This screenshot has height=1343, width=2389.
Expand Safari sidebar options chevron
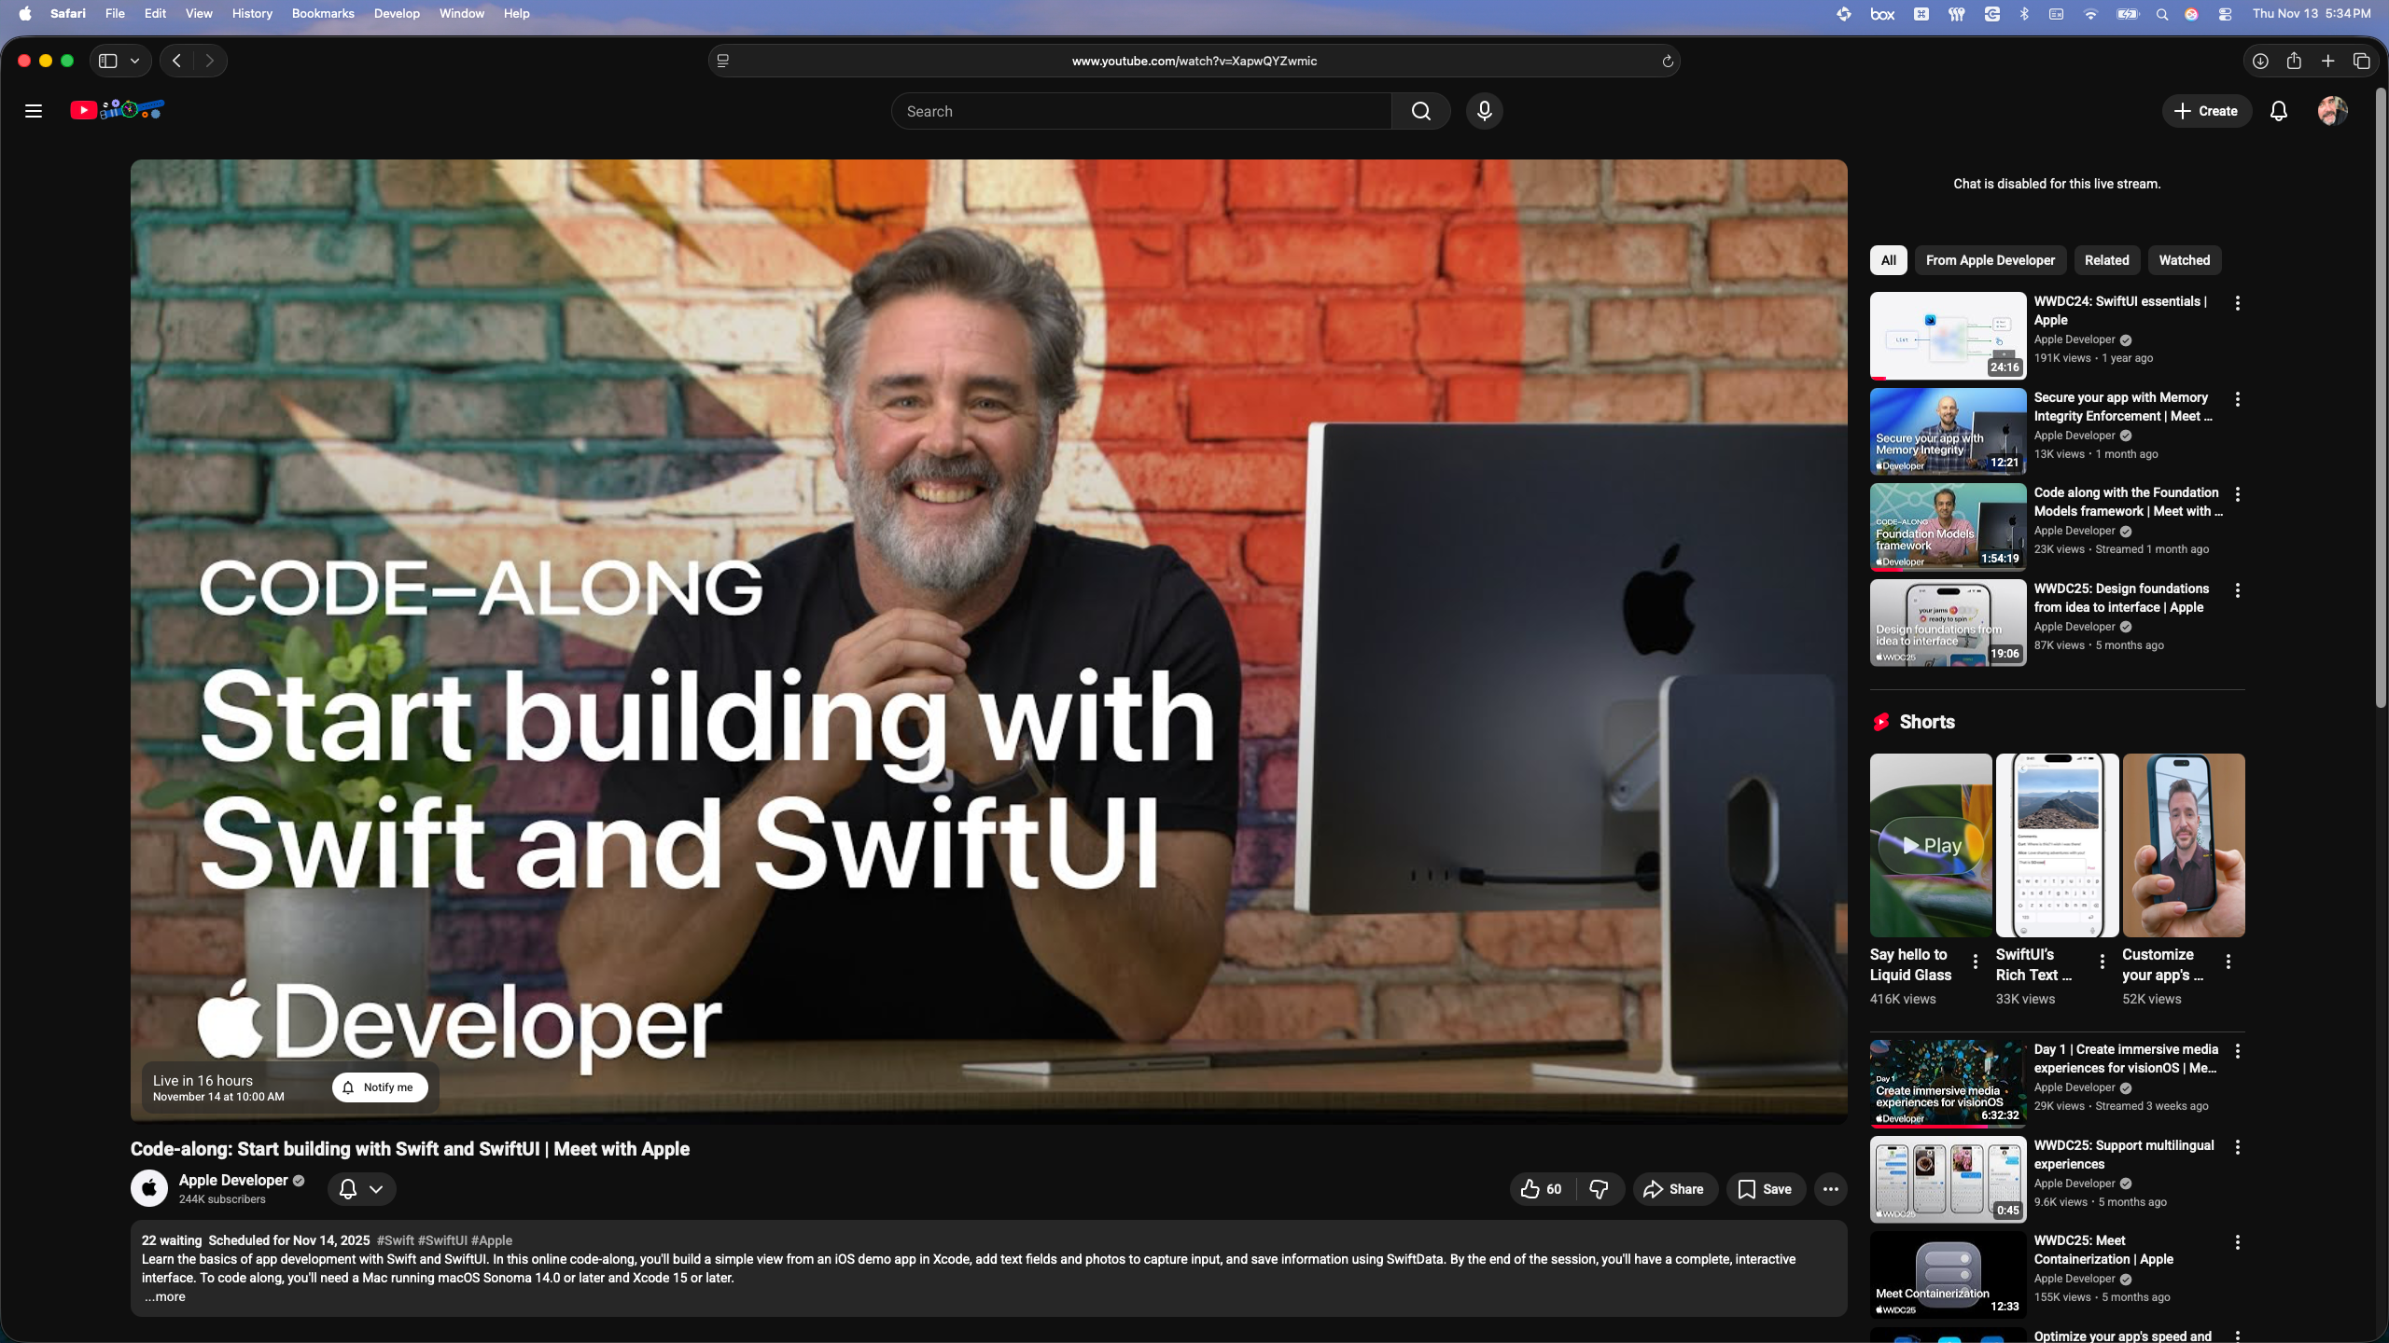click(x=135, y=62)
